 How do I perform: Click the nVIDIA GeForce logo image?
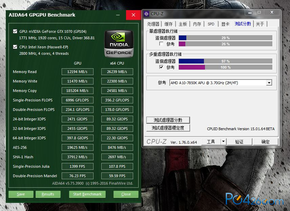point(119,44)
